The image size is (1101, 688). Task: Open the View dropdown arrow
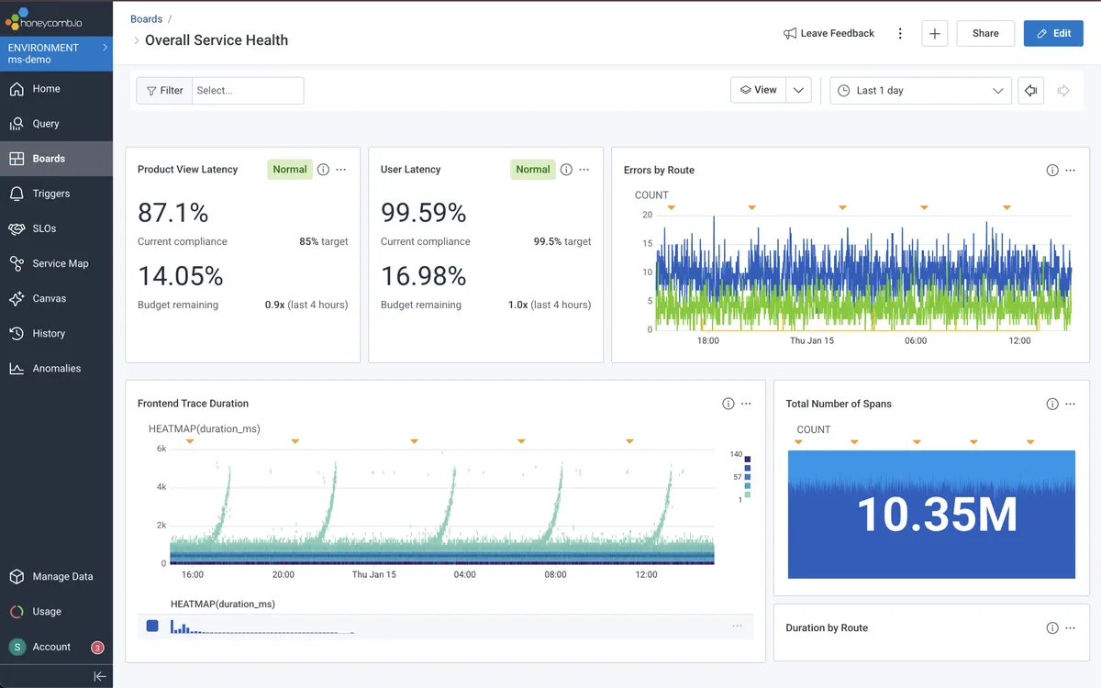798,90
